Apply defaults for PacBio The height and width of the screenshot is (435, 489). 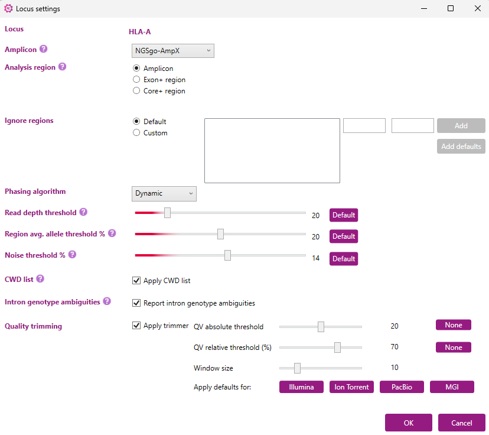(401, 387)
